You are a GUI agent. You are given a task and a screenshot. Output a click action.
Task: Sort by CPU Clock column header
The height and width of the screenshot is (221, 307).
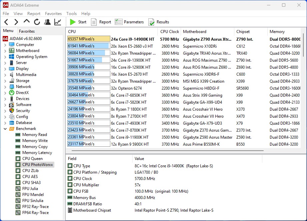click(x=169, y=32)
